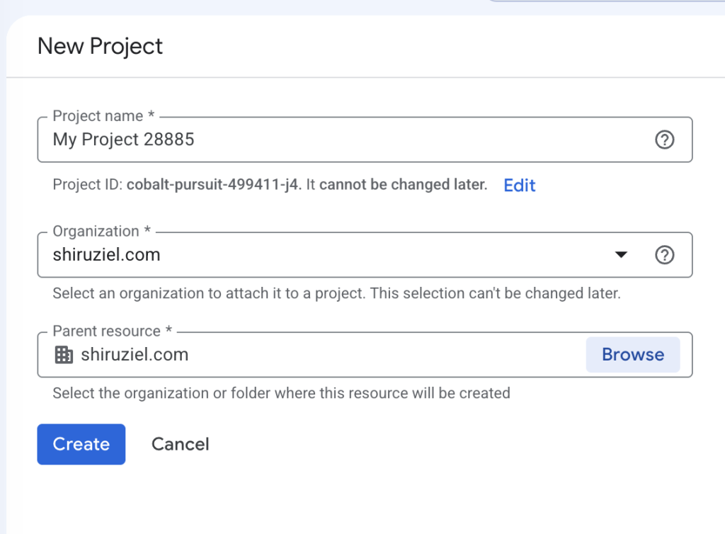Image resolution: width=725 pixels, height=534 pixels.
Task: Click the New Project dialog heading
Action: pyautogui.click(x=100, y=46)
